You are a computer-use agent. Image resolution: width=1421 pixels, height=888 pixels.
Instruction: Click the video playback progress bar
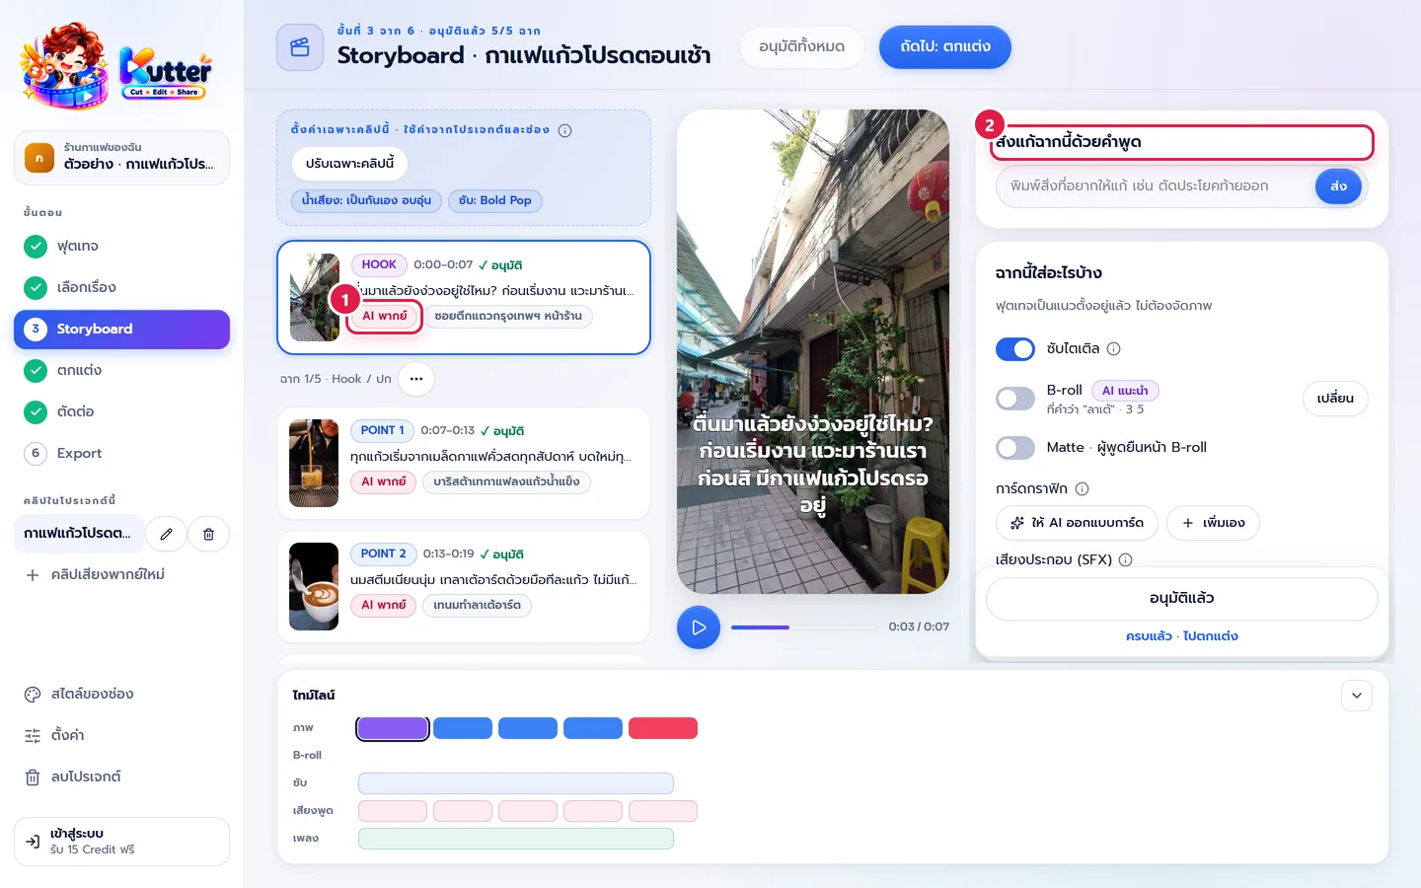804,628
